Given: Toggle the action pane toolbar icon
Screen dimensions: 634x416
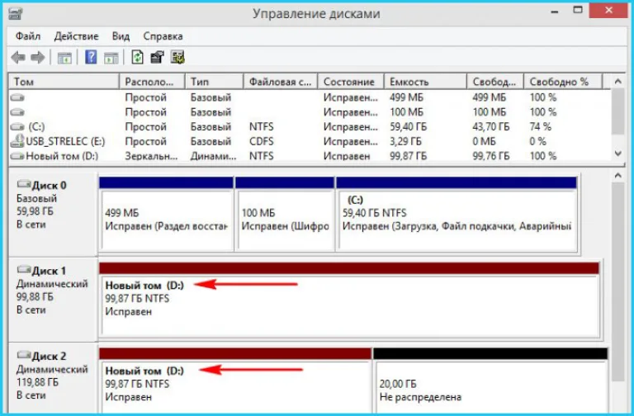Looking at the screenshot, I should click(111, 58).
